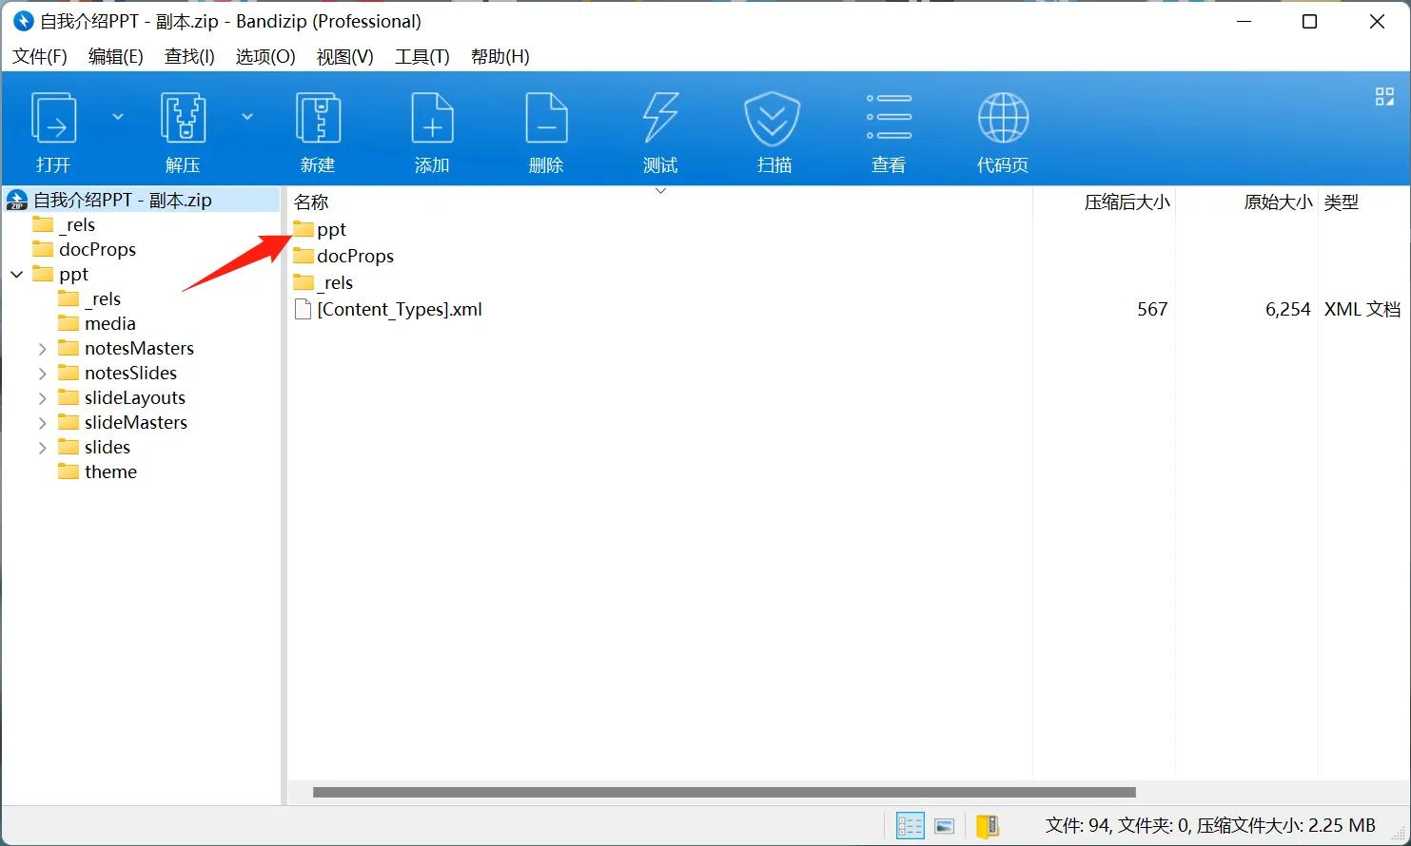Expand notesSlides folder in tree
Screen dimensions: 1411x846
[x=42, y=374]
